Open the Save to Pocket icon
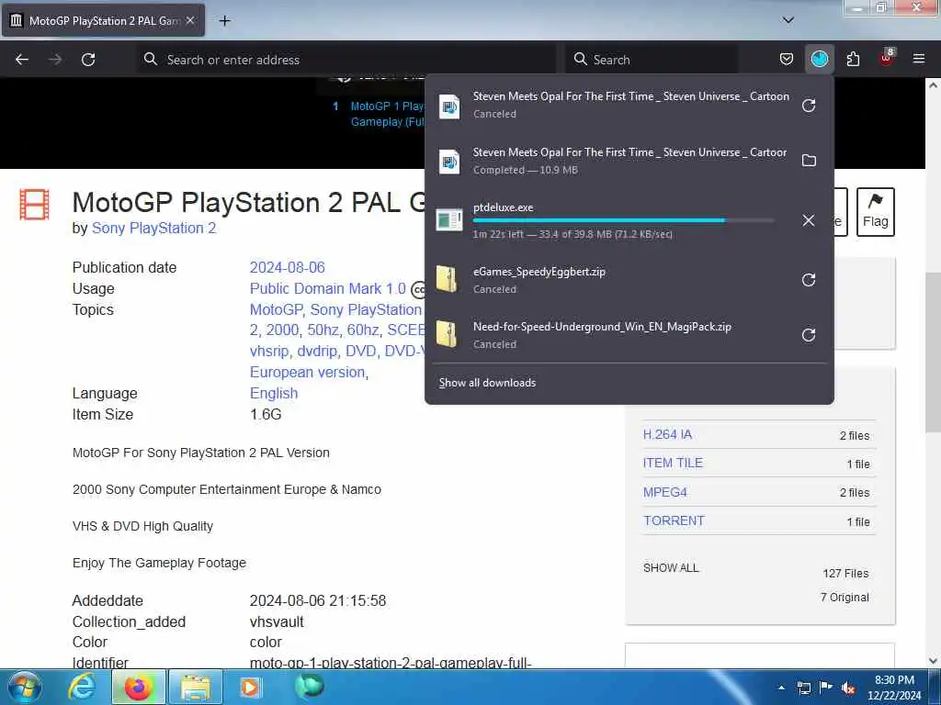This screenshot has height=705, width=941. tap(787, 60)
